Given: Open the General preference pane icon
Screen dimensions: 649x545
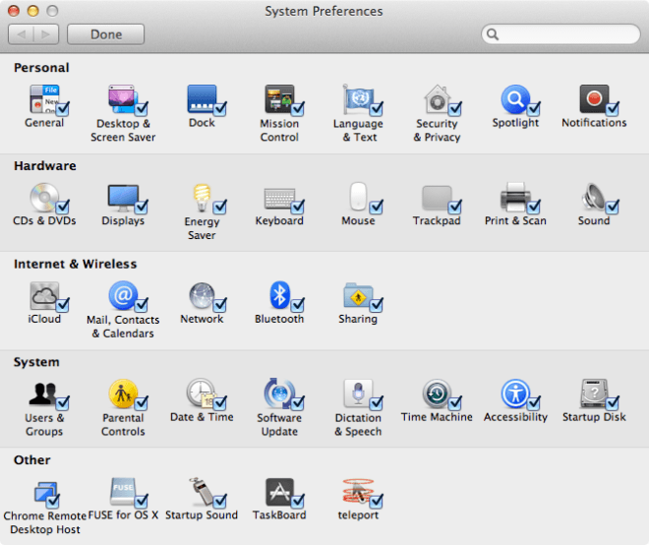Looking at the screenshot, I should [44, 99].
